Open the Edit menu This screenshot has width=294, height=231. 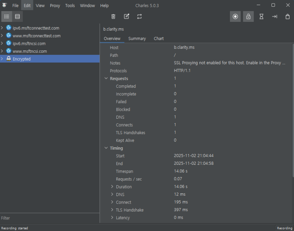(27, 6)
